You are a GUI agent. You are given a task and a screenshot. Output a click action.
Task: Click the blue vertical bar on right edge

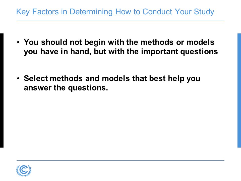pos(239,90)
